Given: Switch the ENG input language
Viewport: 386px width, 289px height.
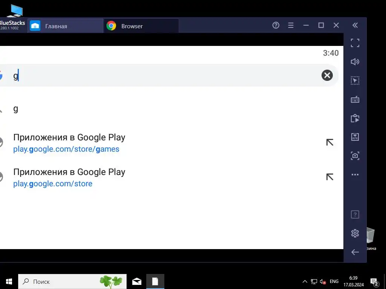Looking at the screenshot, I should (x=334, y=281).
